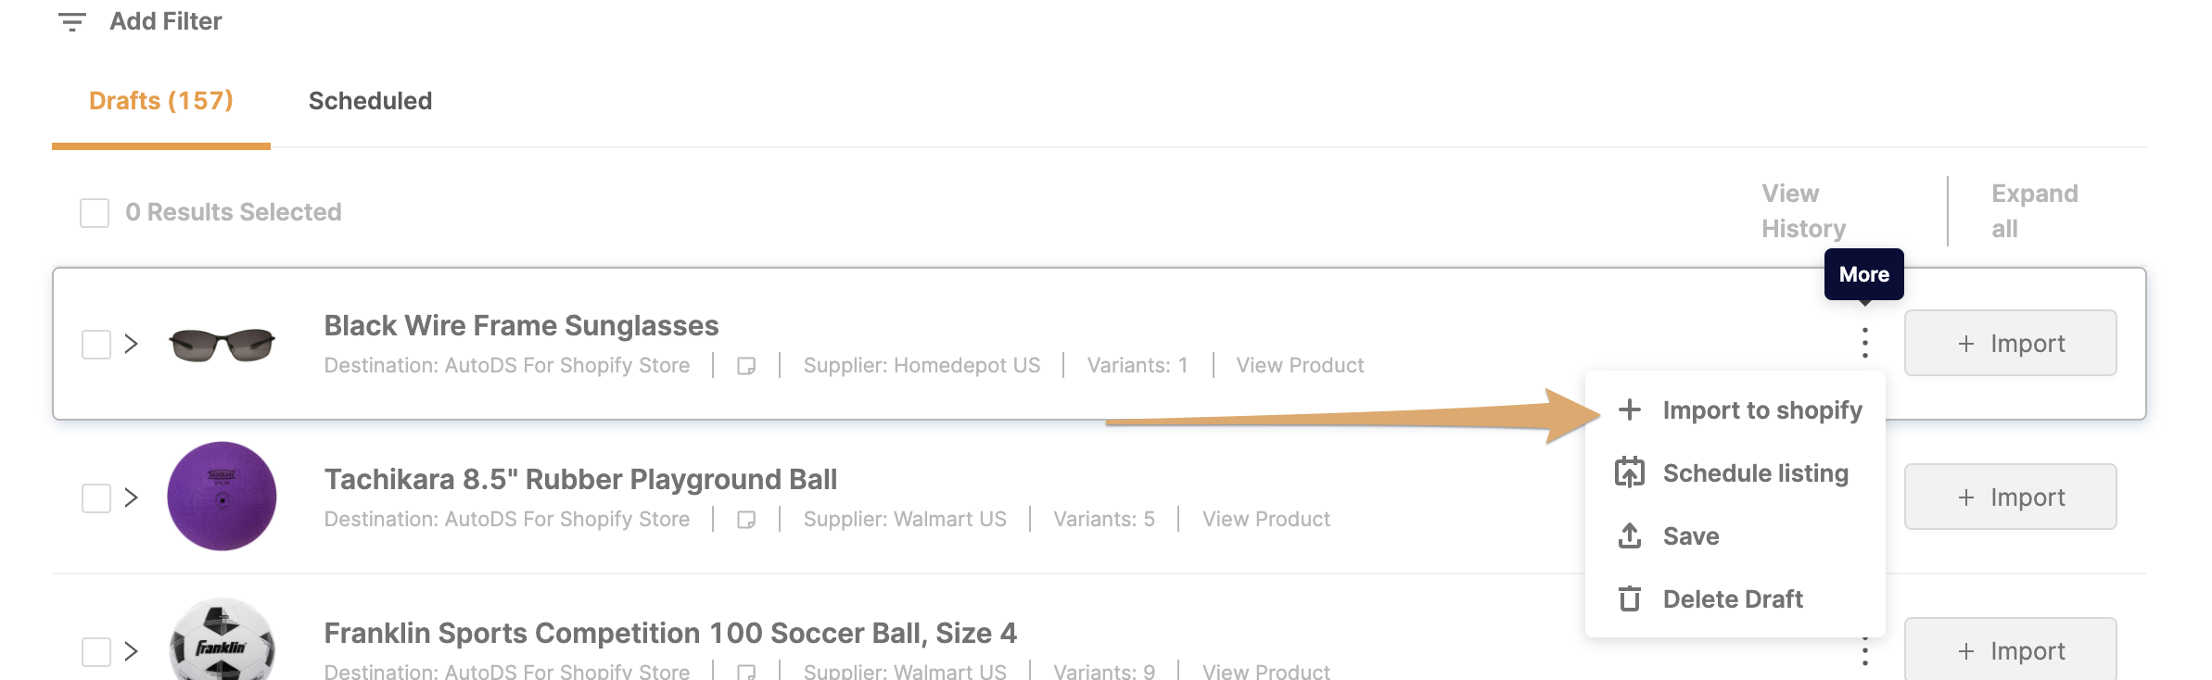This screenshot has height=680, width=2212.
Task: Check the Tachikara Rubber Playground Ball checkbox
Action: (x=96, y=498)
